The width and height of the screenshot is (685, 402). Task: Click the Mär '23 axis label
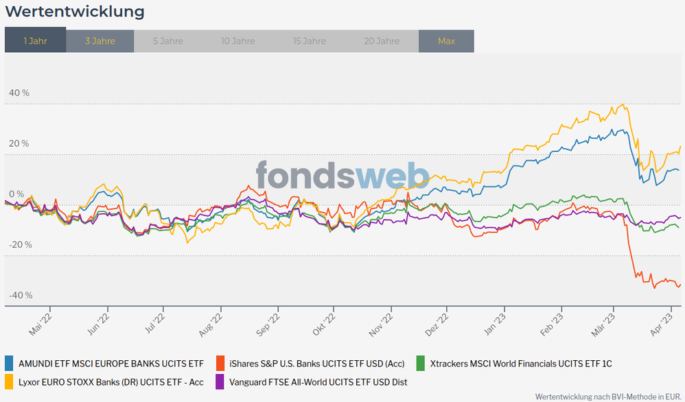point(603,325)
